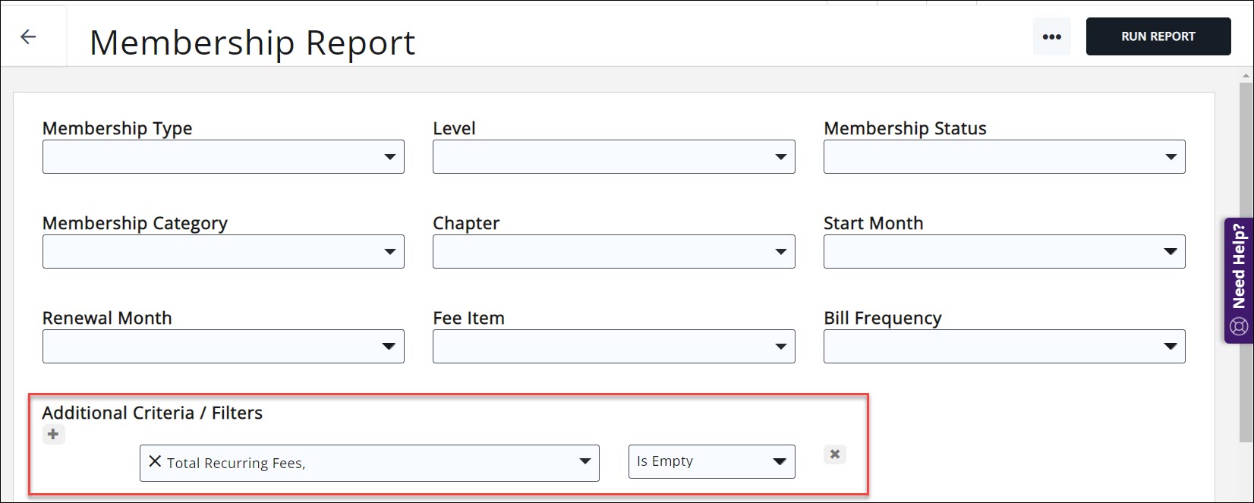Open the Membership Category dropdown
The height and width of the screenshot is (503, 1254).
coord(223,252)
